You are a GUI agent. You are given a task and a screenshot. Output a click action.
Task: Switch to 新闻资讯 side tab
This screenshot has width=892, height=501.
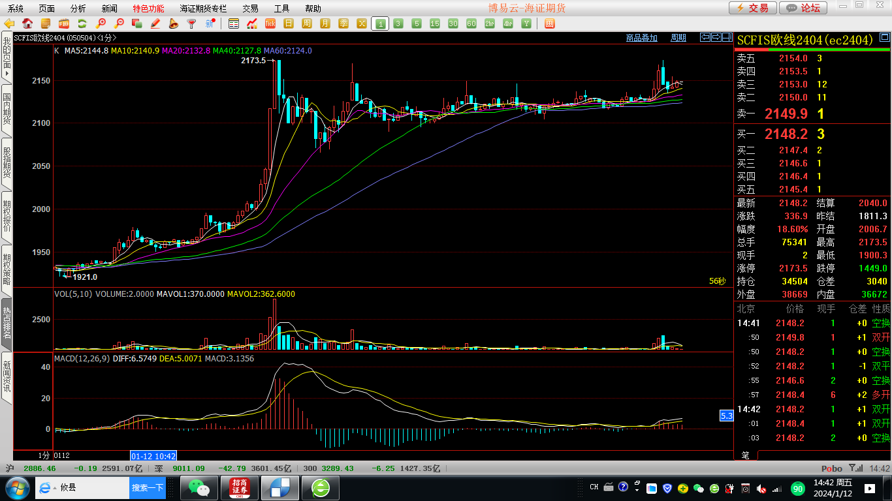pos(7,376)
